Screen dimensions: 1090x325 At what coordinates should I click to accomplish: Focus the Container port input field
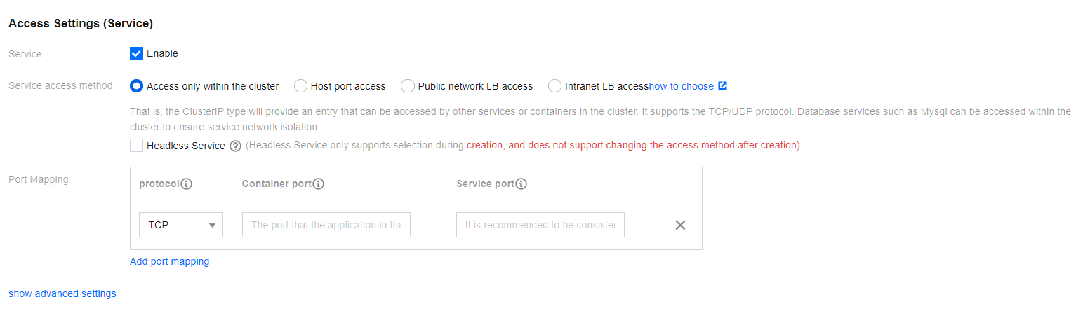point(326,226)
